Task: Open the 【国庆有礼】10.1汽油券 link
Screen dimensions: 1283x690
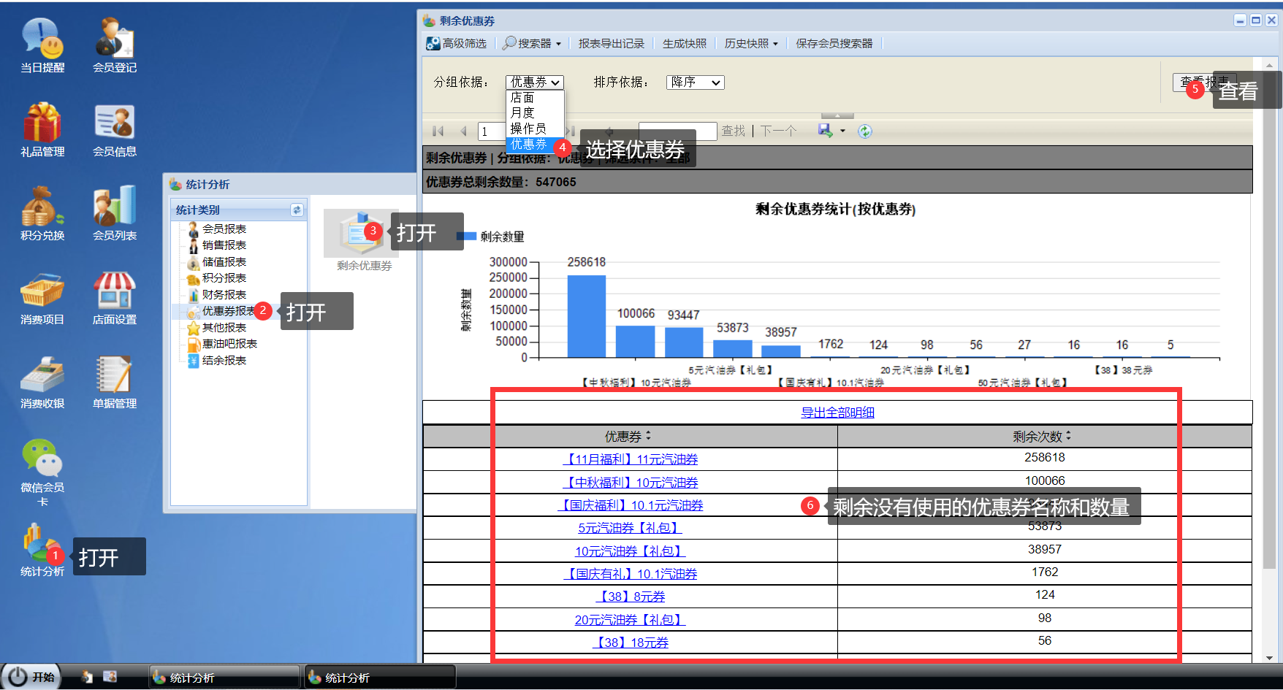Action: tap(631, 574)
